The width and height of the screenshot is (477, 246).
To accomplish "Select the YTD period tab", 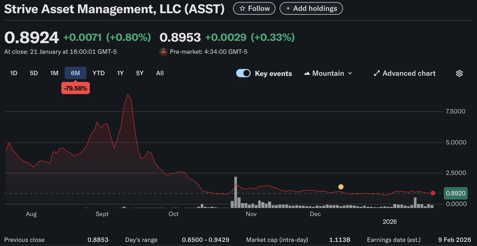I will coord(99,73).
